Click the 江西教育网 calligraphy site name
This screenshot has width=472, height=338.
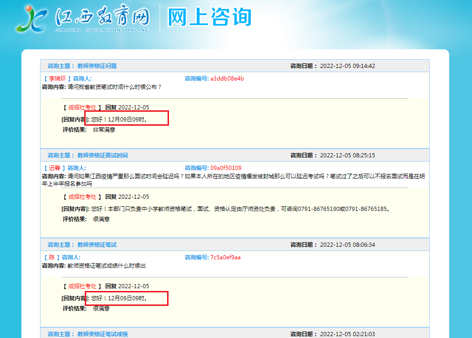coord(102,17)
